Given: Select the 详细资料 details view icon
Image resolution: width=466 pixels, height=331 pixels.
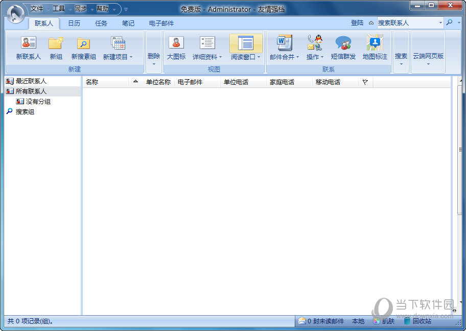Looking at the screenshot, I should (x=207, y=42).
